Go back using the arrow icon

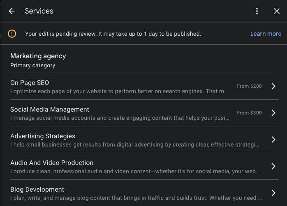click(x=12, y=11)
